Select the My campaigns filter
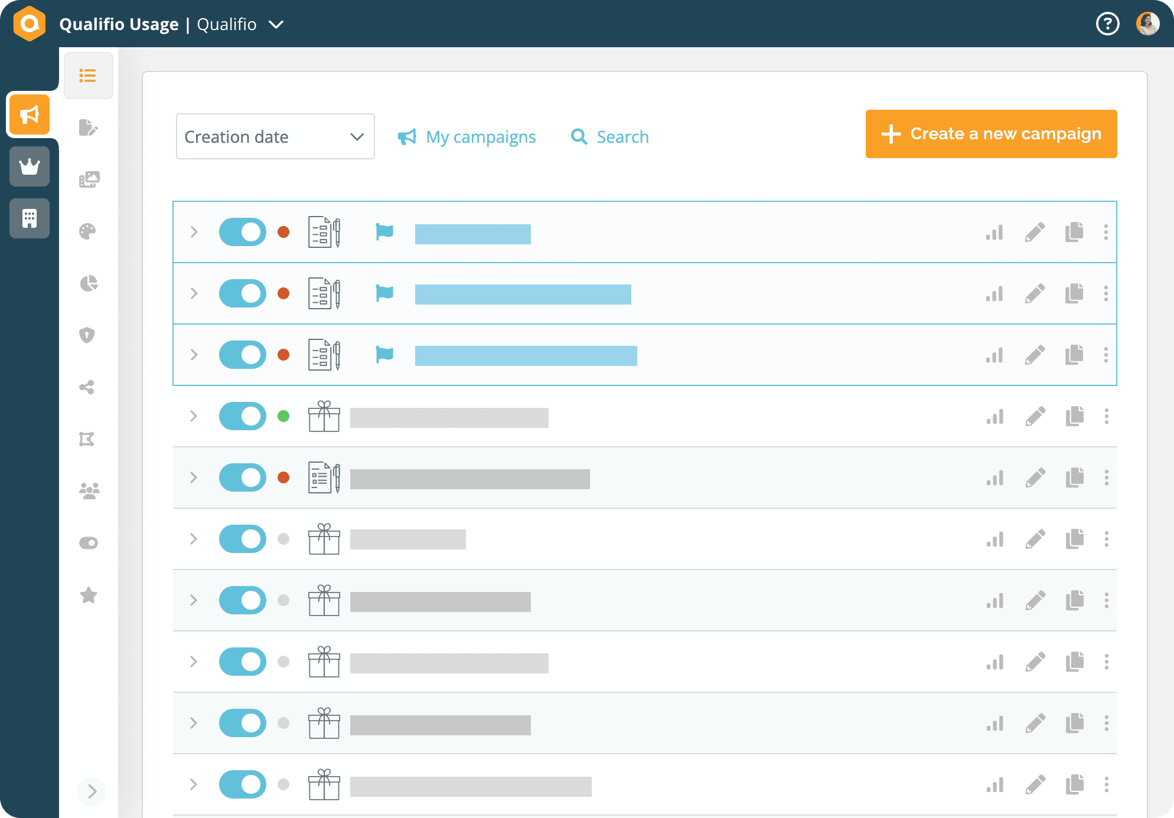This screenshot has width=1174, height=818. 467,136
